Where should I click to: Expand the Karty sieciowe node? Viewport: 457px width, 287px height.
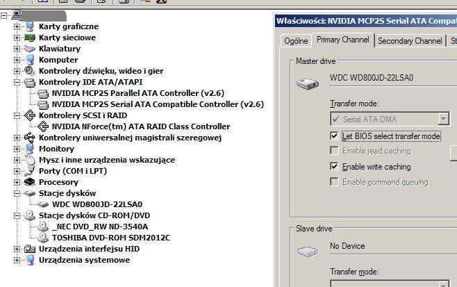pyautogui.click(x=17, y=38)
